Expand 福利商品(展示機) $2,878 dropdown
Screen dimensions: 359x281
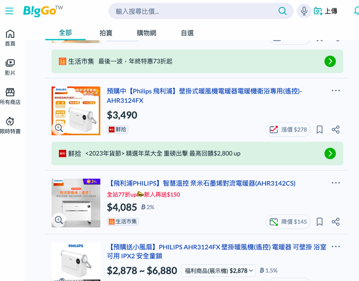[x=218, y=271]
